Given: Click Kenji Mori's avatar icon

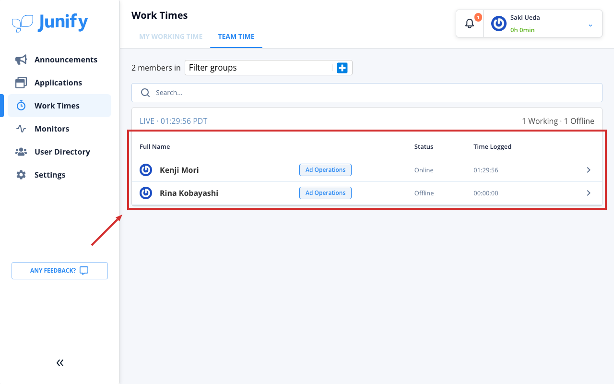Looking at the screenshot, I should click(x=146, y=170).
